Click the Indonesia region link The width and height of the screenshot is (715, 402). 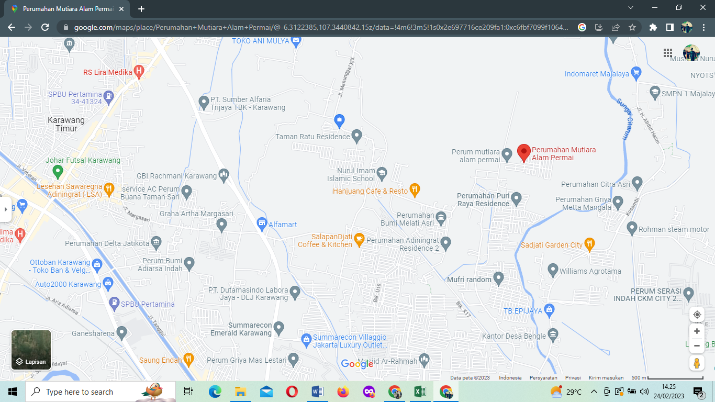click(510, 378)
